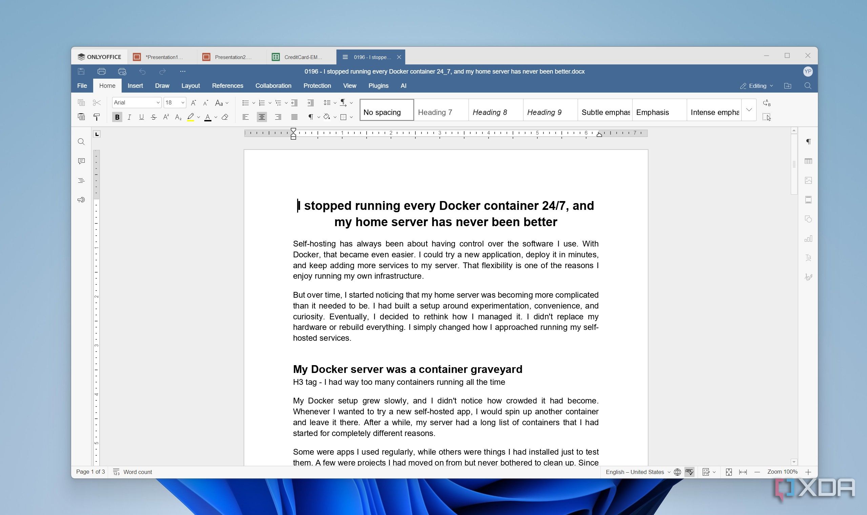867x515 pixels.
Task: Click the Replace icon in the ribbon
Action: (x=766, y=103)
